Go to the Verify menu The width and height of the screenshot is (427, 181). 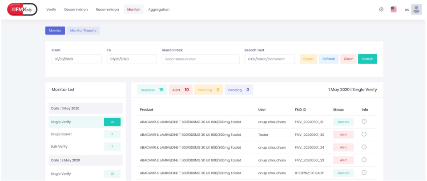51,9
